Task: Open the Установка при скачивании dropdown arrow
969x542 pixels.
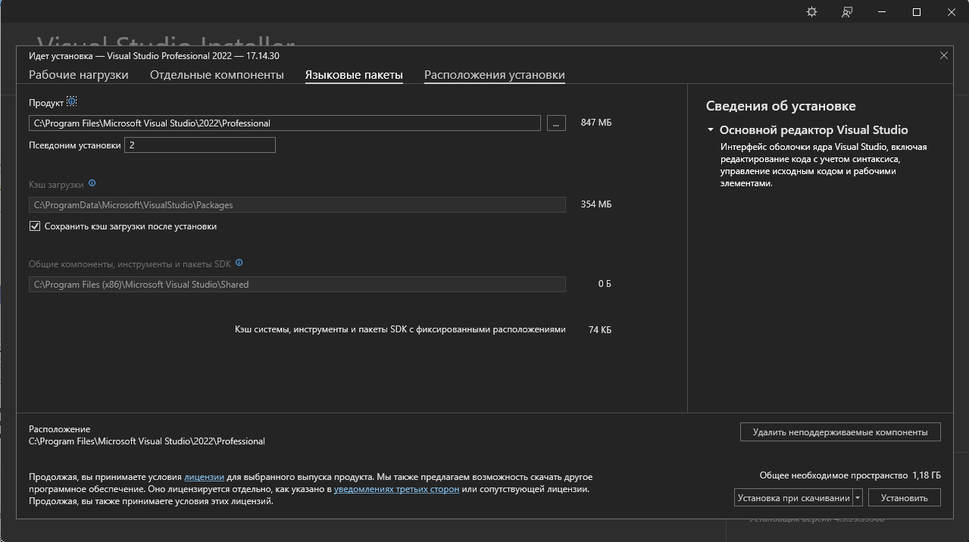Action: click(x=858, y=498)
